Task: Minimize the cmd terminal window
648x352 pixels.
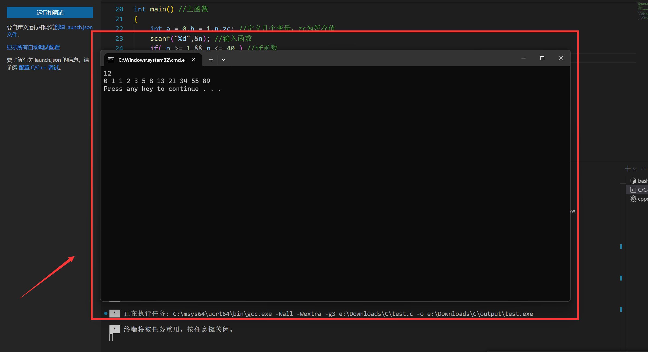Action: (x=523, y=58)
